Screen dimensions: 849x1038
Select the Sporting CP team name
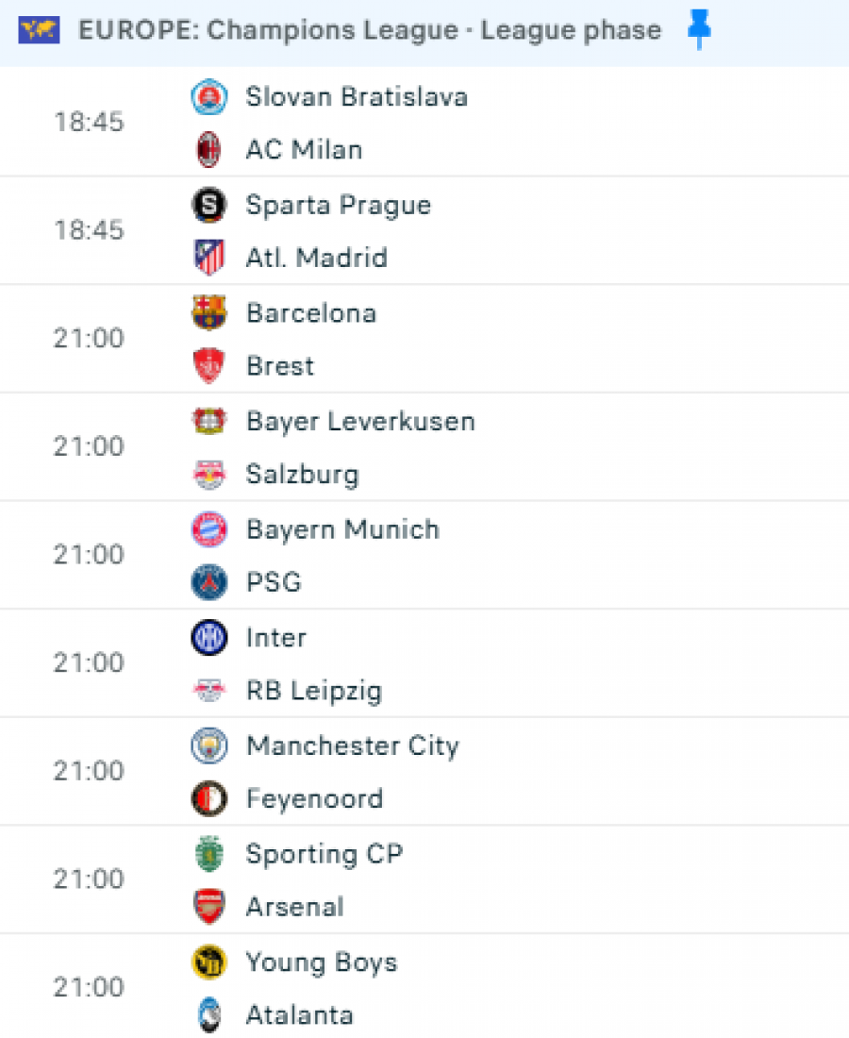(x=325, y=854)
